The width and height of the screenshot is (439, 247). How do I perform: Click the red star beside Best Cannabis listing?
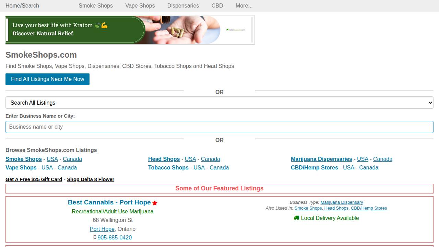tap(155, 203)
